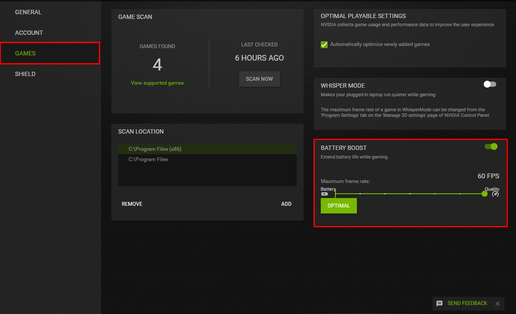Click Add to add a scan location

(x=286, y=204)
